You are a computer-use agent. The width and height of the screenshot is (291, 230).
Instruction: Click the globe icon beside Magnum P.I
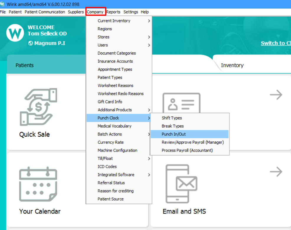click(30, 43)
